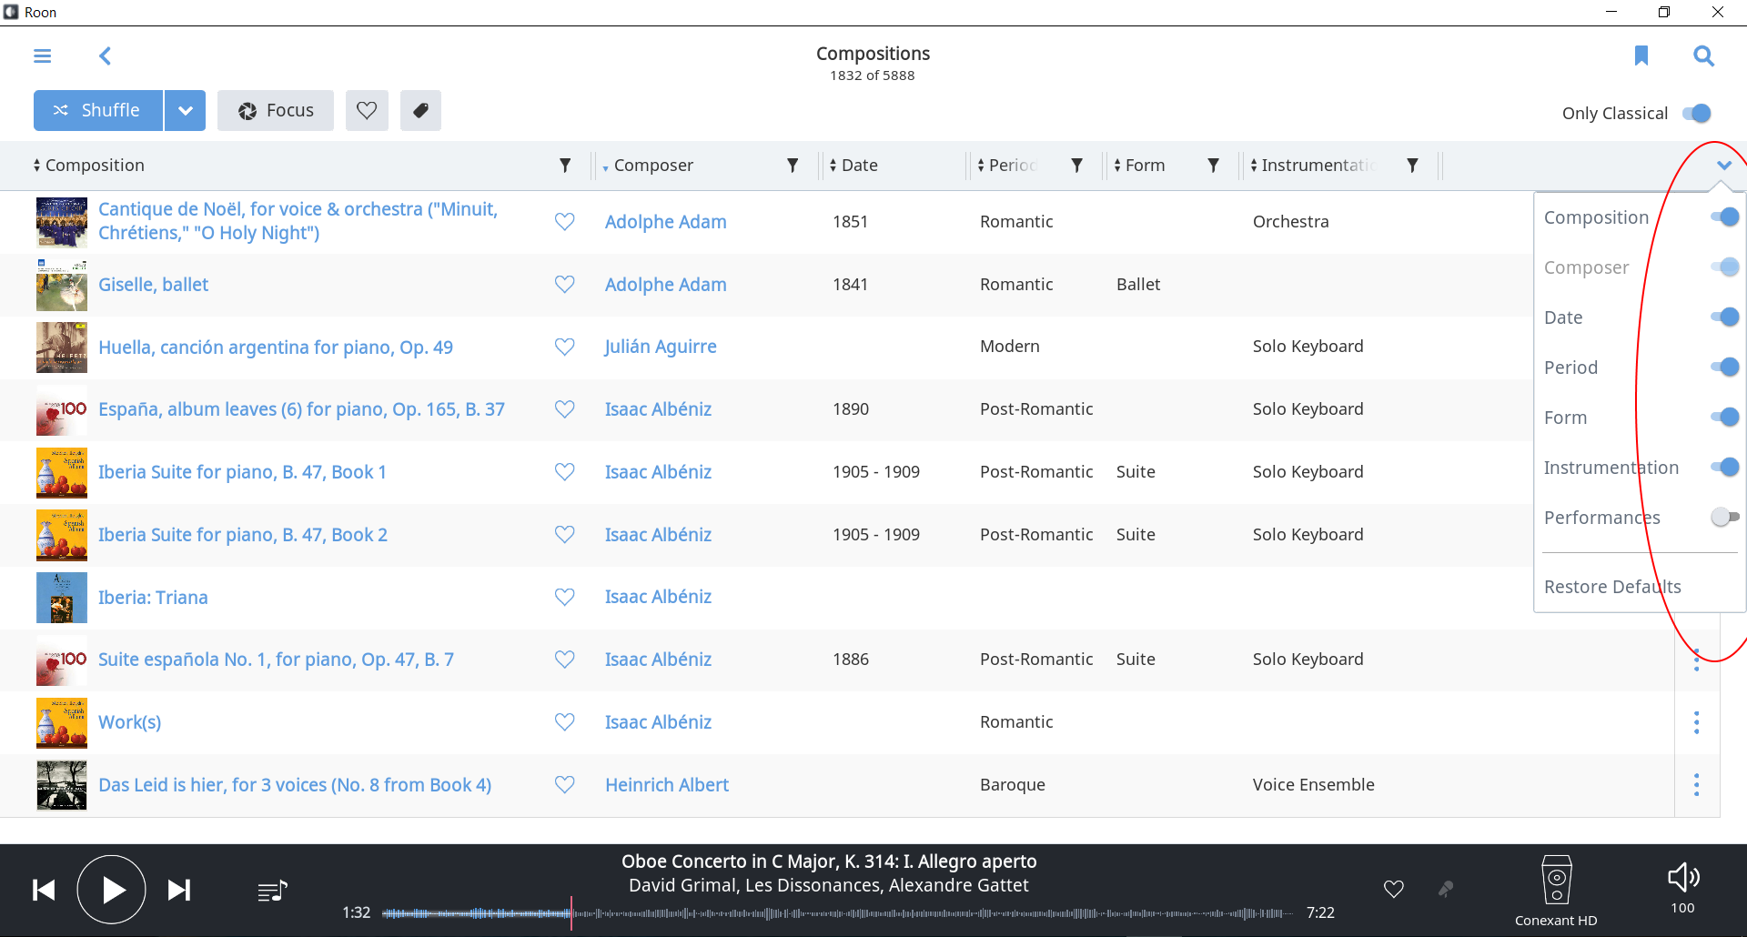The height and width of the screenshot is (937, 1747).
Task: Open Iberia Suite Book 2 composition
Action: pyautogui.click(x=242, y=535)
